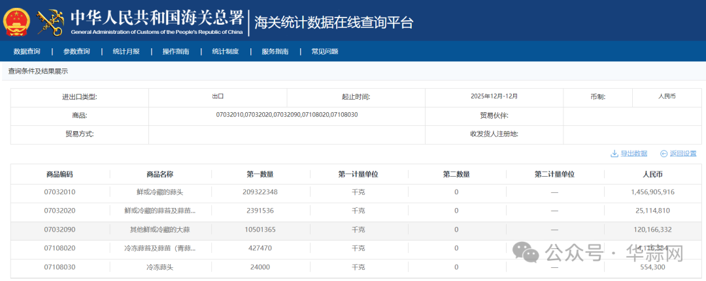
Task: Select row with code 07032010
Action: click(60, 192)
